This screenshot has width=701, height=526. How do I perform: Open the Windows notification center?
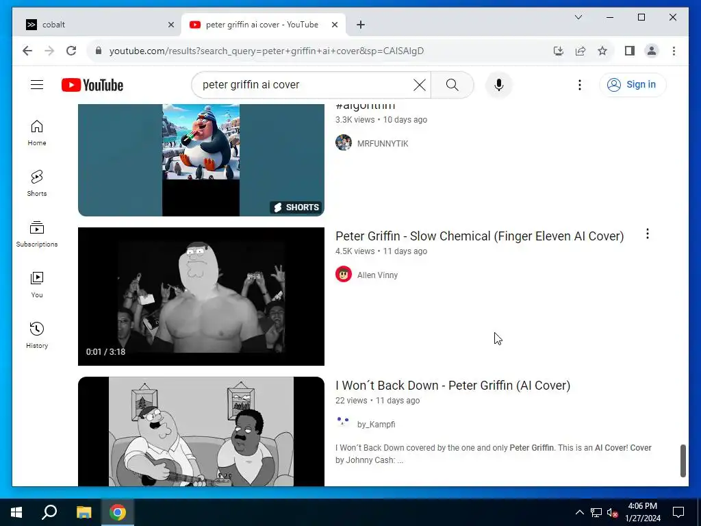pos(678,512)
